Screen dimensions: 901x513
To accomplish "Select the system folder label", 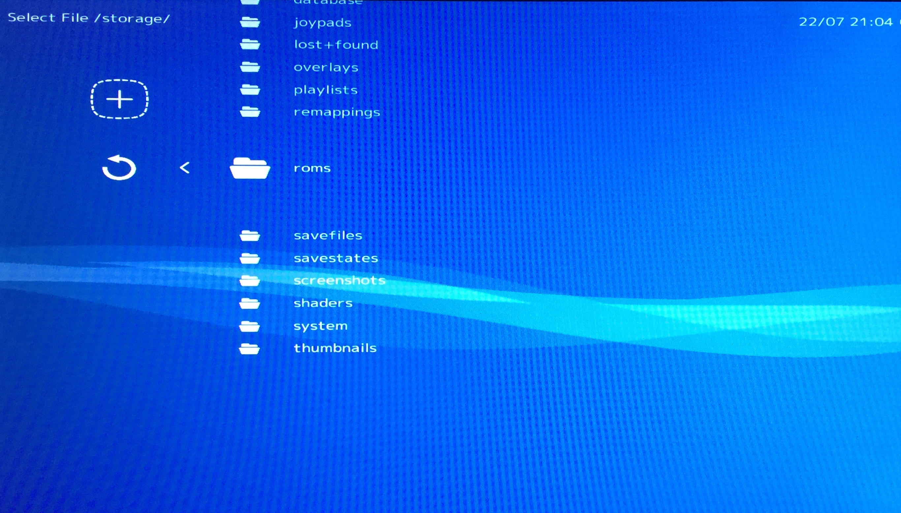I will pos(321,326).
